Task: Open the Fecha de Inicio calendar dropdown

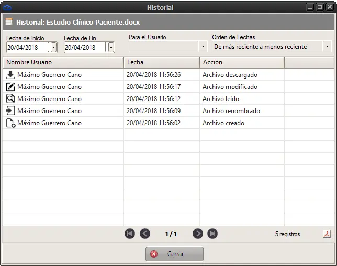Action: click(x=54, y=47)
